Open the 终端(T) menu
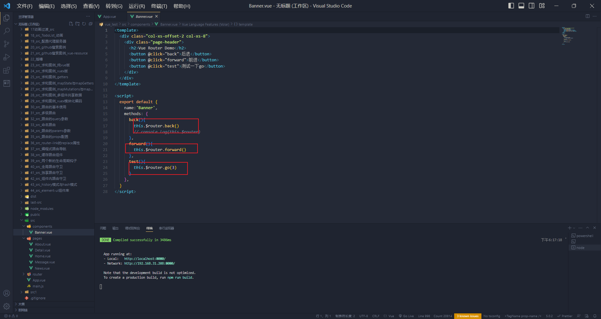This screenshot has width=601, height=319. click(x=158, y=6)
